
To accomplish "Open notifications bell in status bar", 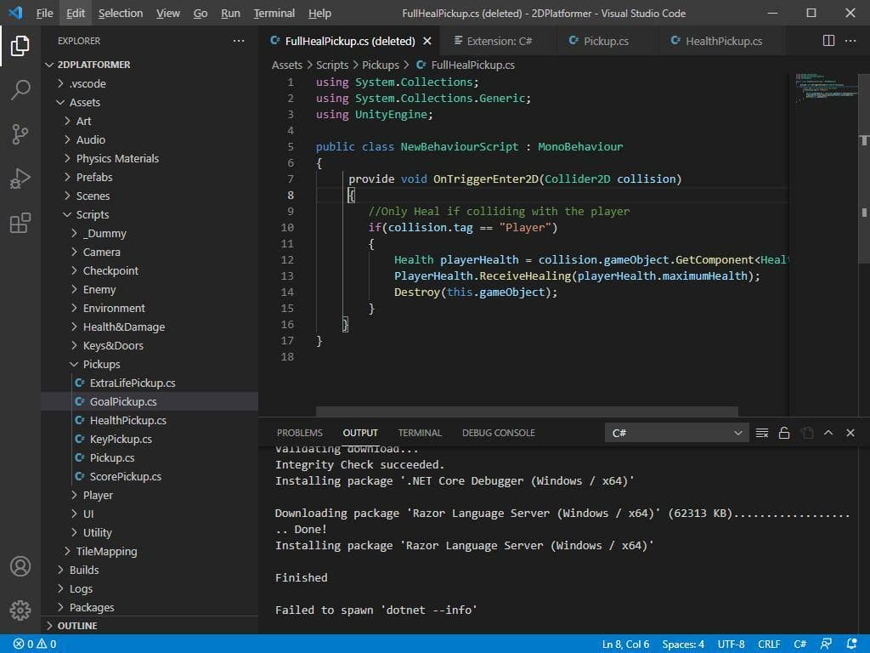I will point(851,644).
